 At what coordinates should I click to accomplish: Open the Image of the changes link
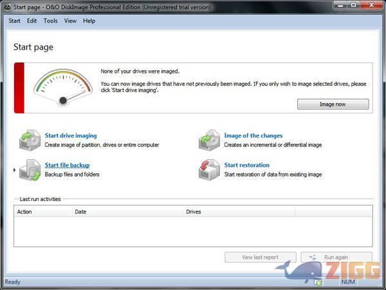tap(253, 135)
